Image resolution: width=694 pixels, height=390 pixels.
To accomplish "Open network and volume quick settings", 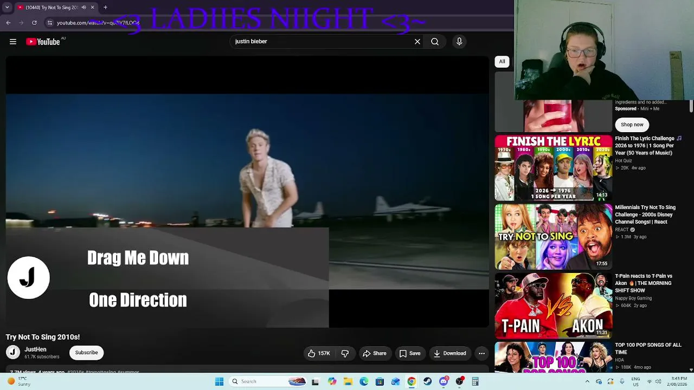I will 655,381.
